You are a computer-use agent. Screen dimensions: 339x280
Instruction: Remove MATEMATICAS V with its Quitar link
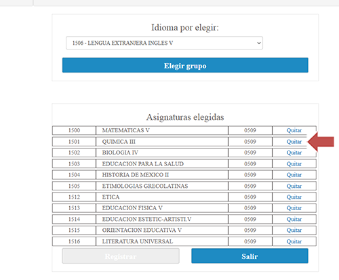pos(294,130)
